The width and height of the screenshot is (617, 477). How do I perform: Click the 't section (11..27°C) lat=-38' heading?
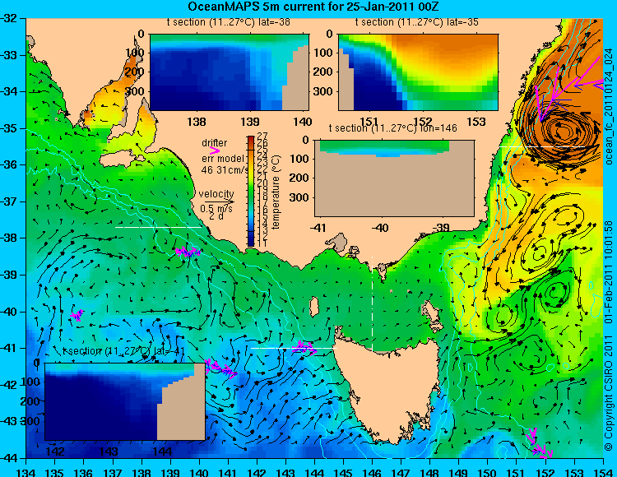[228, 22]
